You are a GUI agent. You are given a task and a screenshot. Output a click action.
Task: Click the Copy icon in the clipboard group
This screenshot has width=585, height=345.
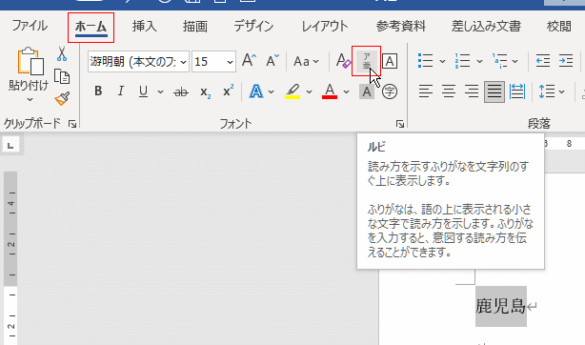[62, 76]
